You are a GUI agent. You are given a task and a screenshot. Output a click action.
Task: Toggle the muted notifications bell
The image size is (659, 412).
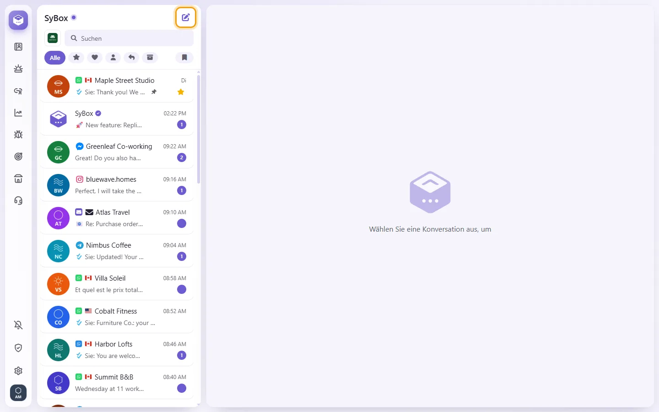18,325
